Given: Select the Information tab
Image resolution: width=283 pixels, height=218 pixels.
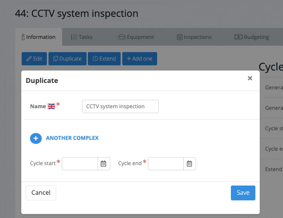Looking at the screenshot, I should coord(38,37).
